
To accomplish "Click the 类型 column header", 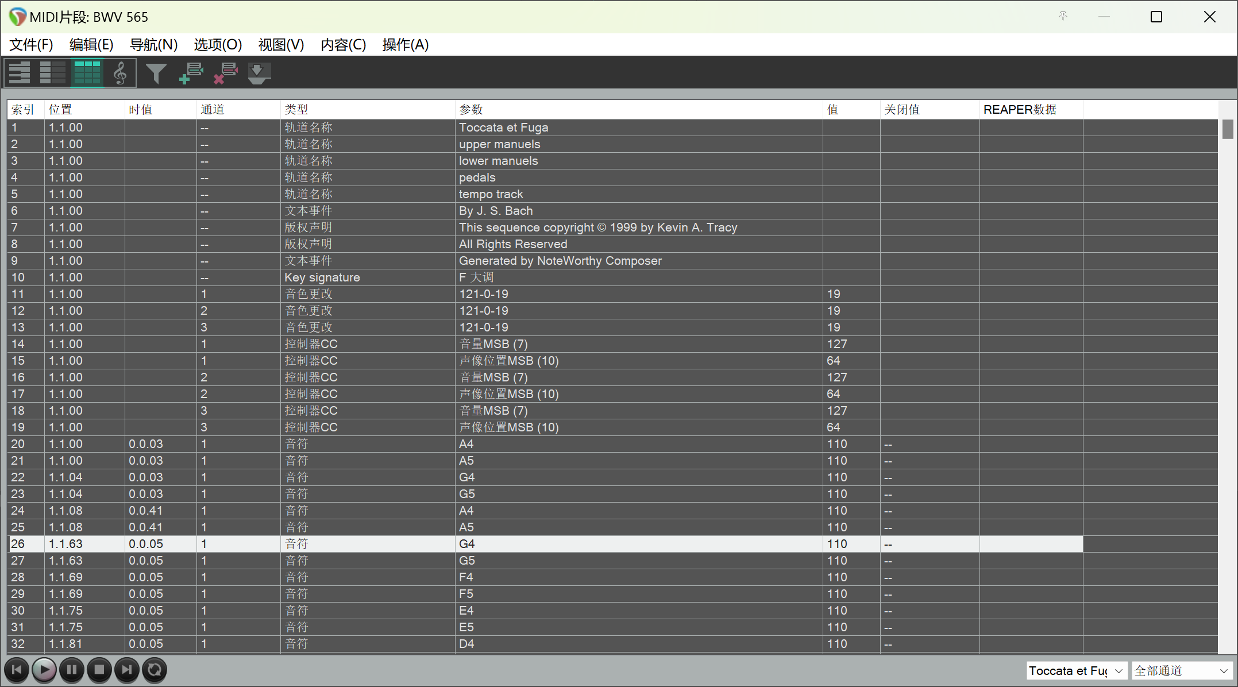I will [x=368, y=110].
